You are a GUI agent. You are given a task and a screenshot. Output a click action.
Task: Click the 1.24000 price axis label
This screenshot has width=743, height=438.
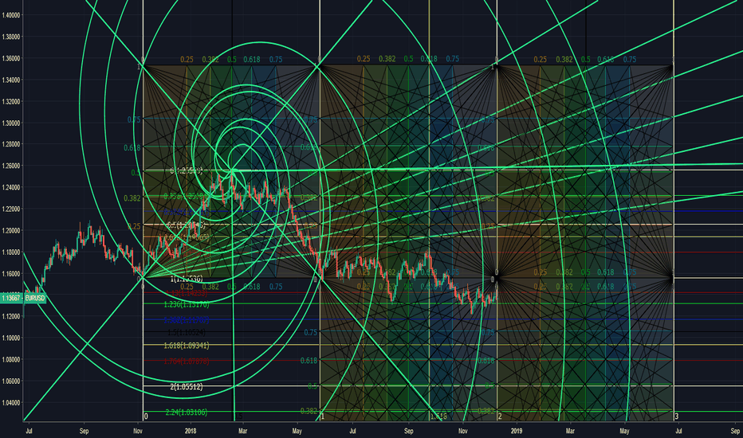(11, 187)
